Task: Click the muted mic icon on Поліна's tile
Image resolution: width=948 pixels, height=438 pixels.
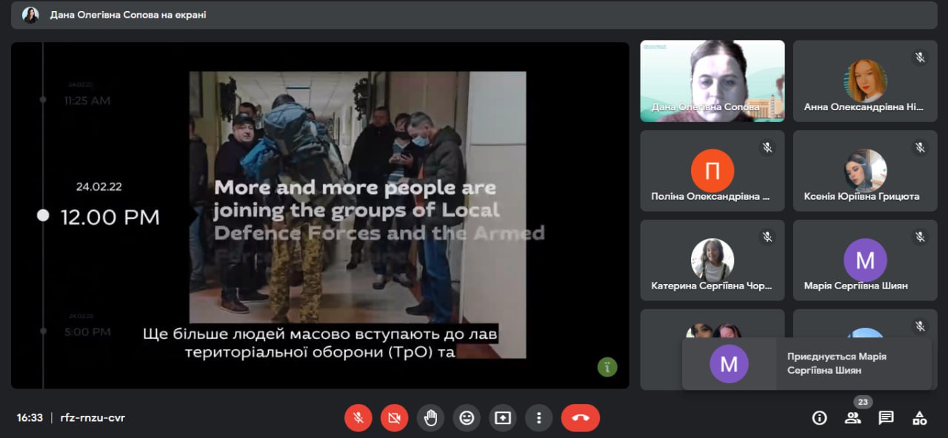Action: (x=767, y=148)
